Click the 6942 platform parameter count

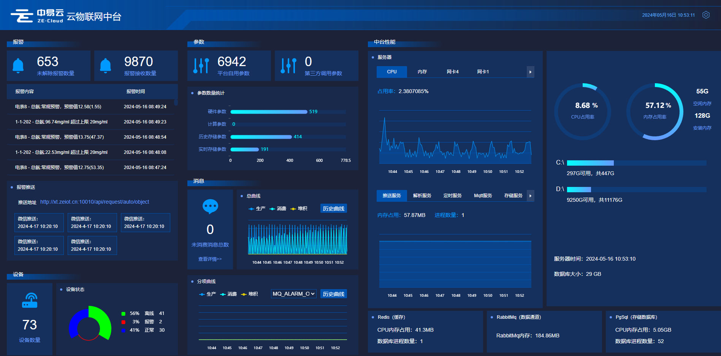[x=231, y=62]
